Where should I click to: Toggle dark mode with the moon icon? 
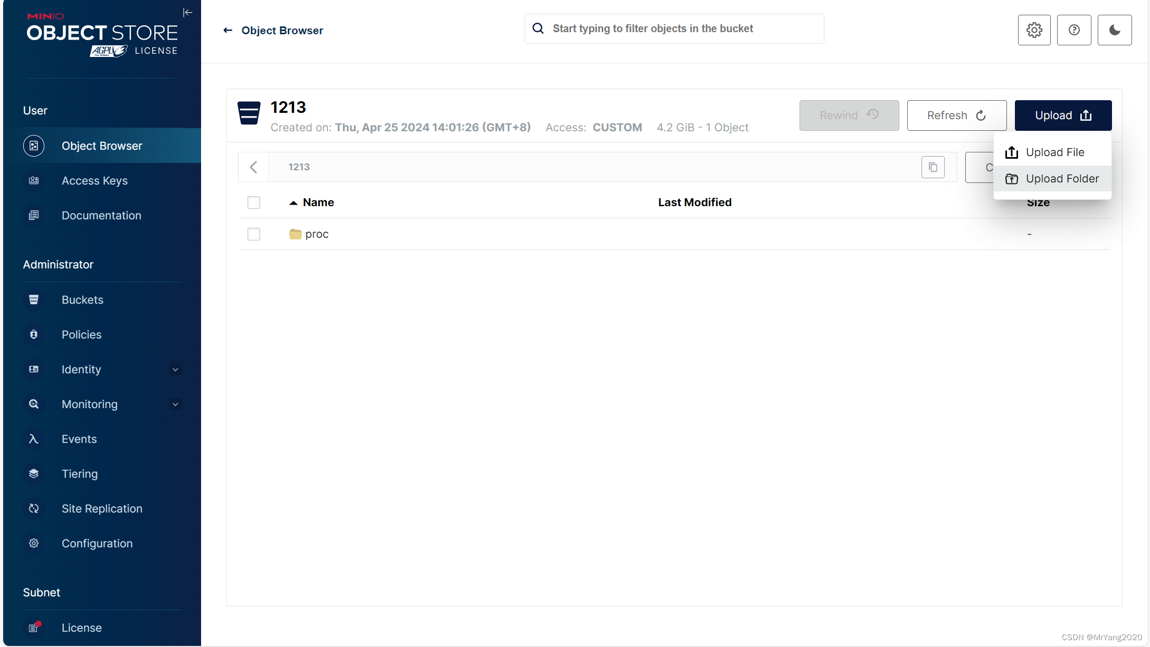(1114, 30)
